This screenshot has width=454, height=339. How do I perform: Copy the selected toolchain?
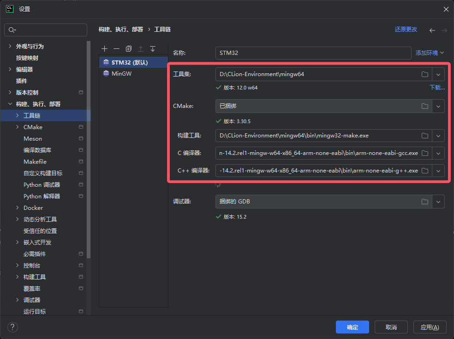coord(129,48)
